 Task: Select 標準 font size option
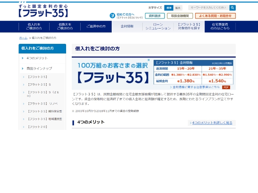[x=169, y=8]
